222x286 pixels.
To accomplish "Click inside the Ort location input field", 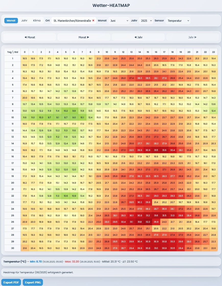I will coord(72,20).
